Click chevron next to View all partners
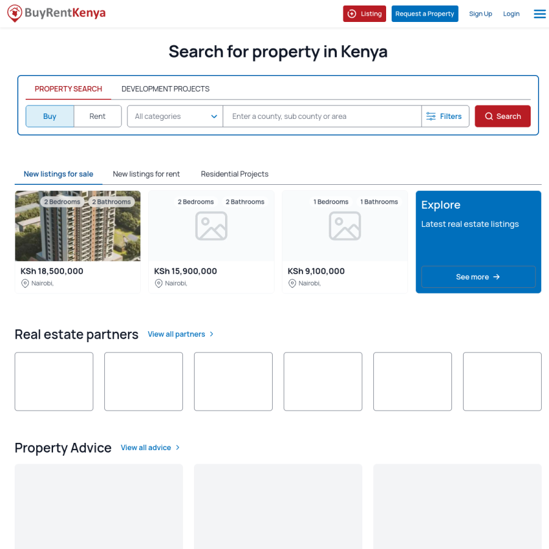549x549 pixels. click(212, 334)
